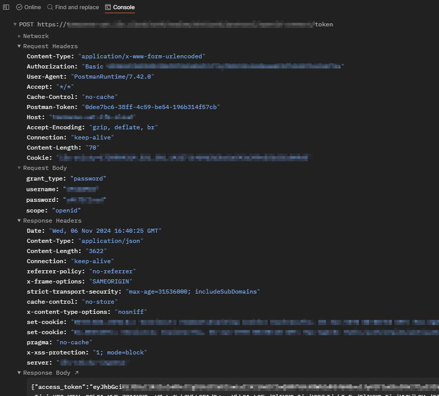Image resolution: width=439 pixels, height=396 pixels.
Task: Collapse the Request Headers section
Action: tap(19, 46)
